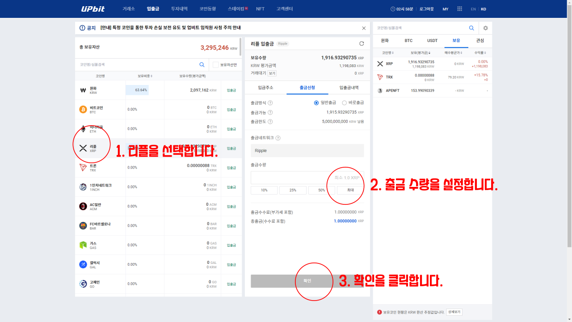Sort holdings by 보유(평가금) column
Screen dimensions: 572x322
(421, 53)
